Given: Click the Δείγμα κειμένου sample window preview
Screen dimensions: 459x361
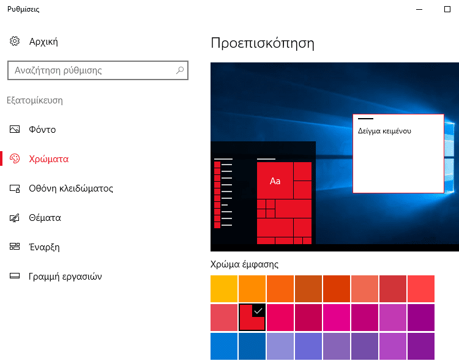Looking at the screenshot, I should 398,154.
